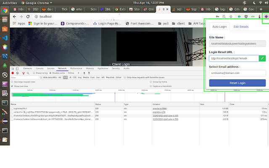Click the green pencil edit URL button

[x=263, y=58]
